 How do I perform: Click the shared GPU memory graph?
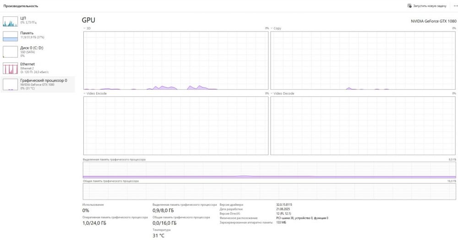point(269,192)
